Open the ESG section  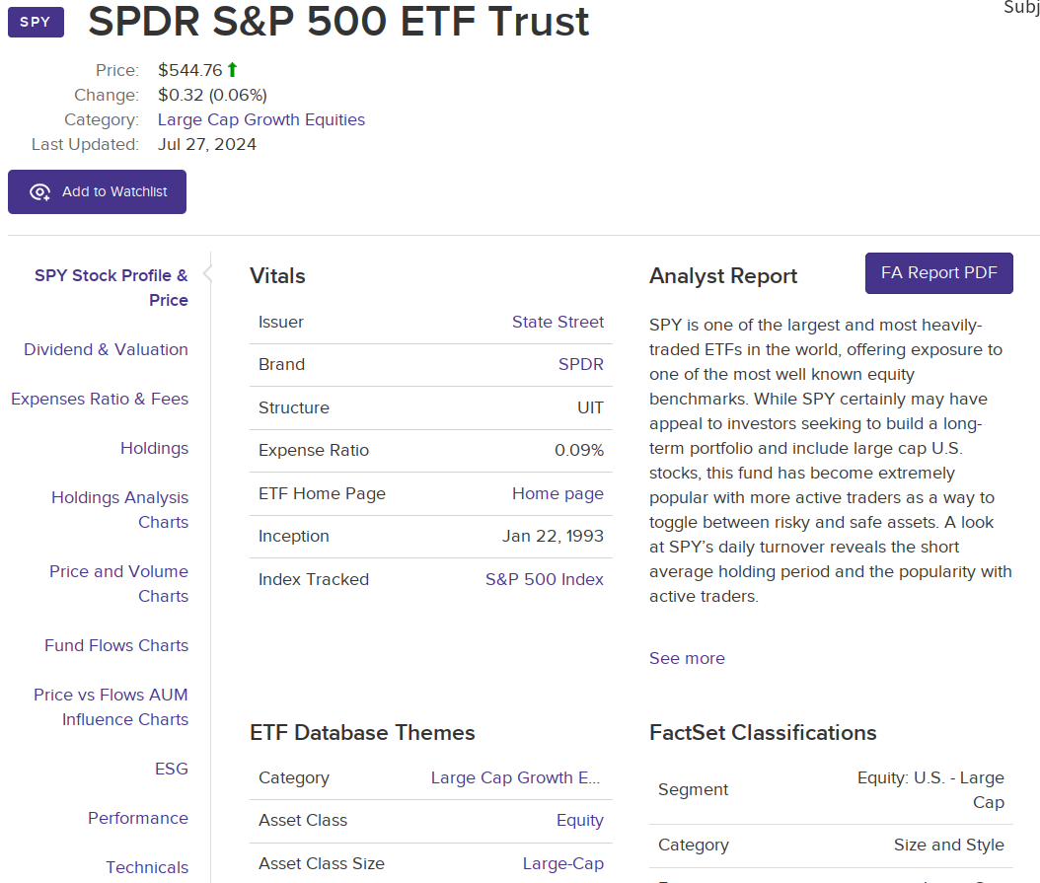(172, 769)
